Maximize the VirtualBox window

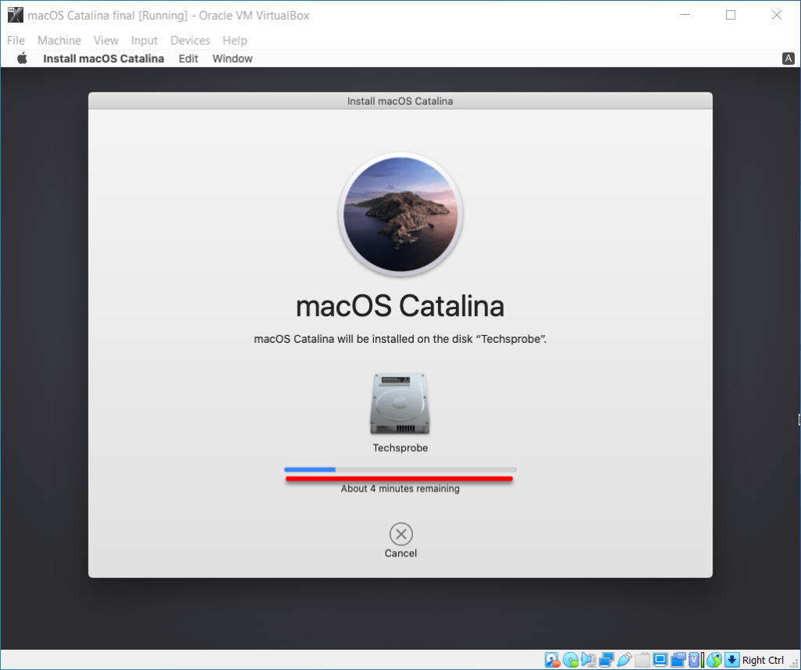click(x=731, y=16)
